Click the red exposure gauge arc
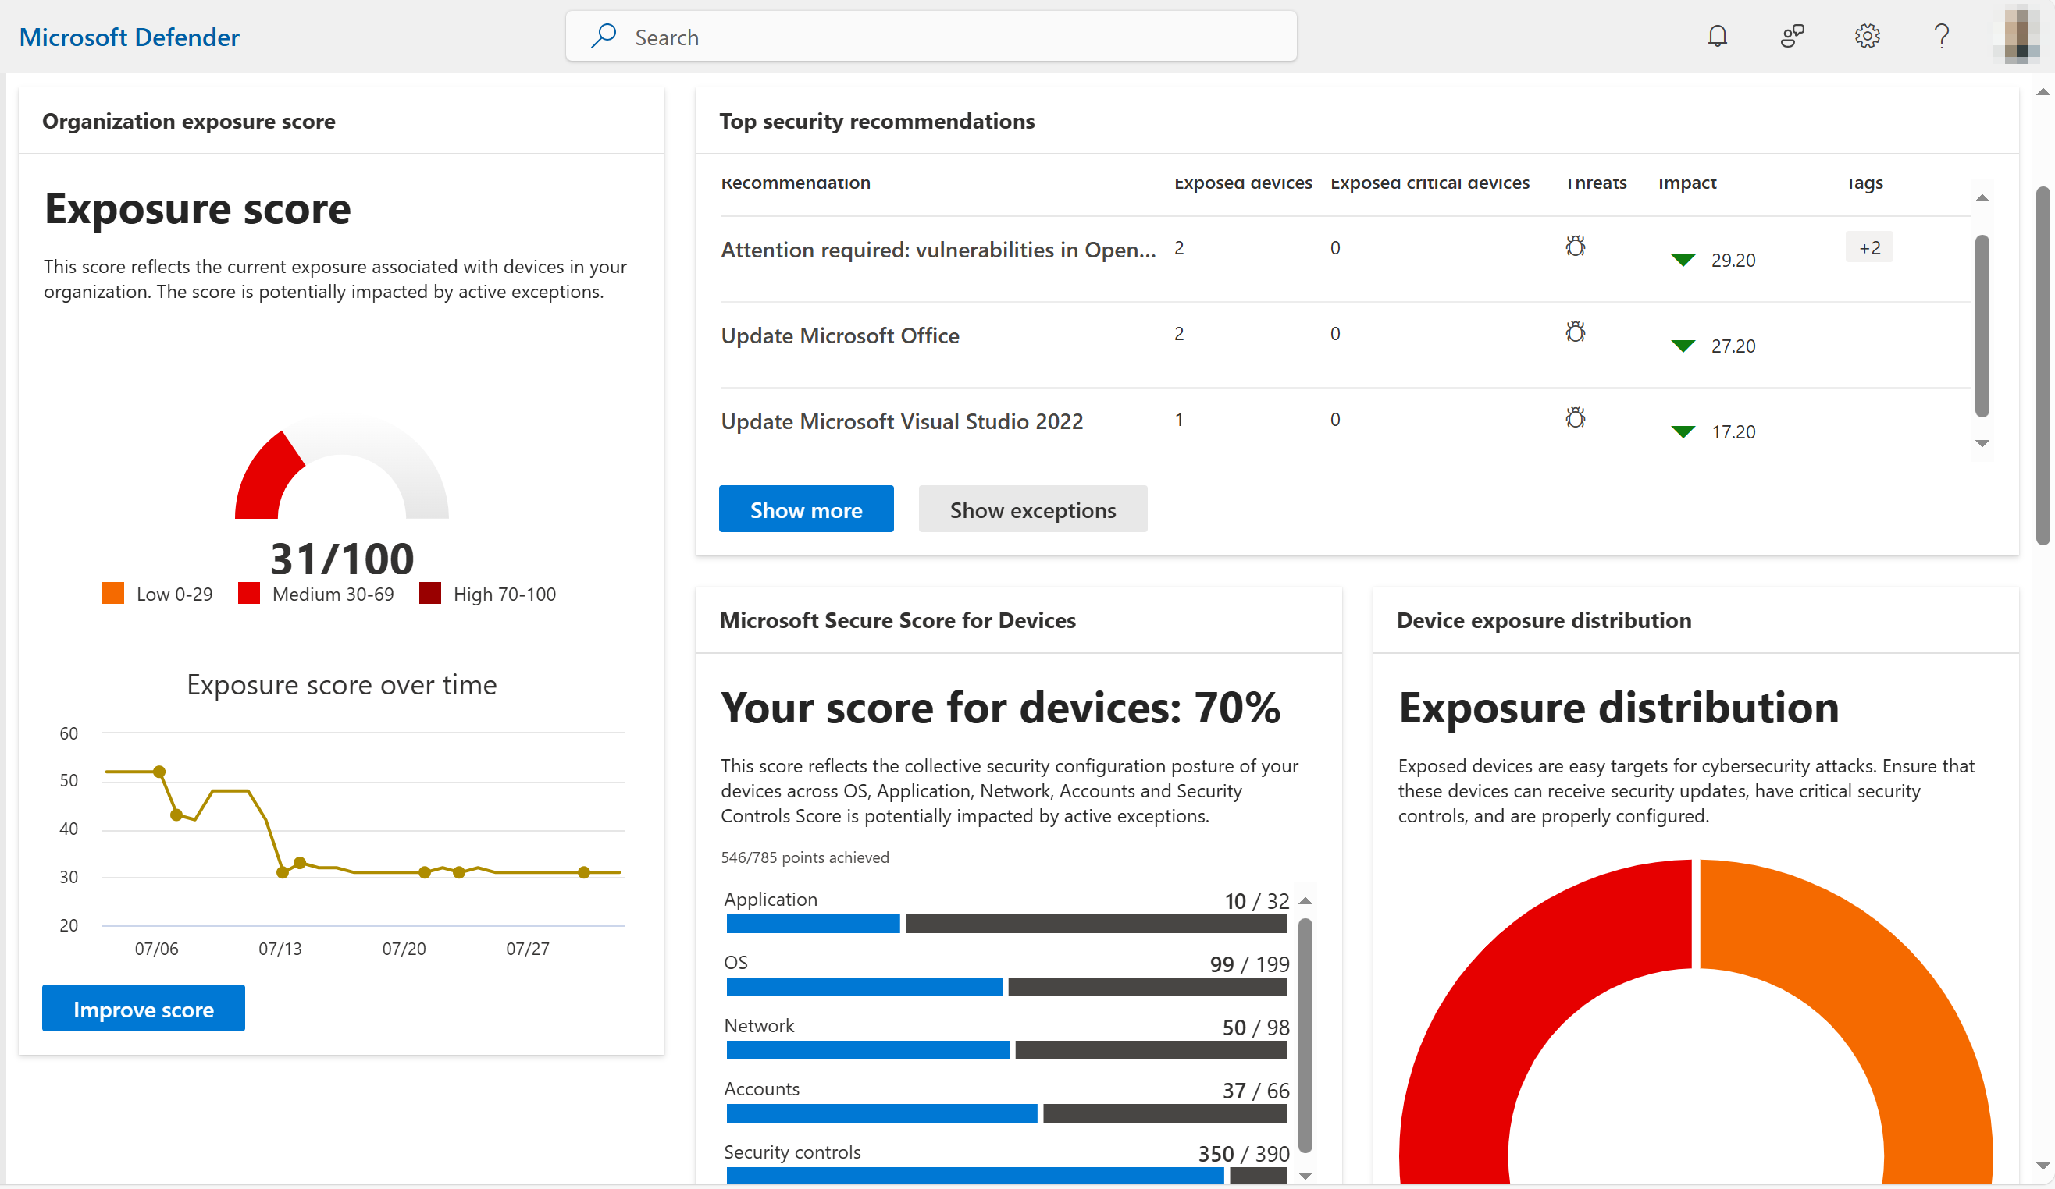This screenshot has height=1189, width=2055. click(x=265, y=481)
